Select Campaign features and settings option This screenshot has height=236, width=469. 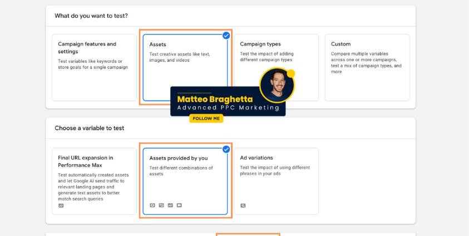93,67
